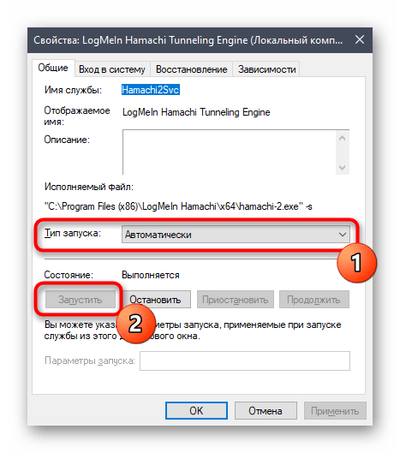Click the dropdown arrow next to Автоматически

click(x=343, y=235)
